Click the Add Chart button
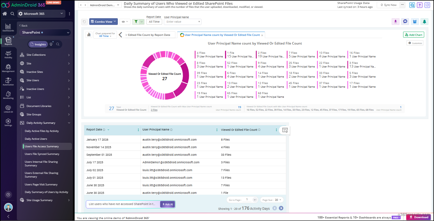 point(414,35)
